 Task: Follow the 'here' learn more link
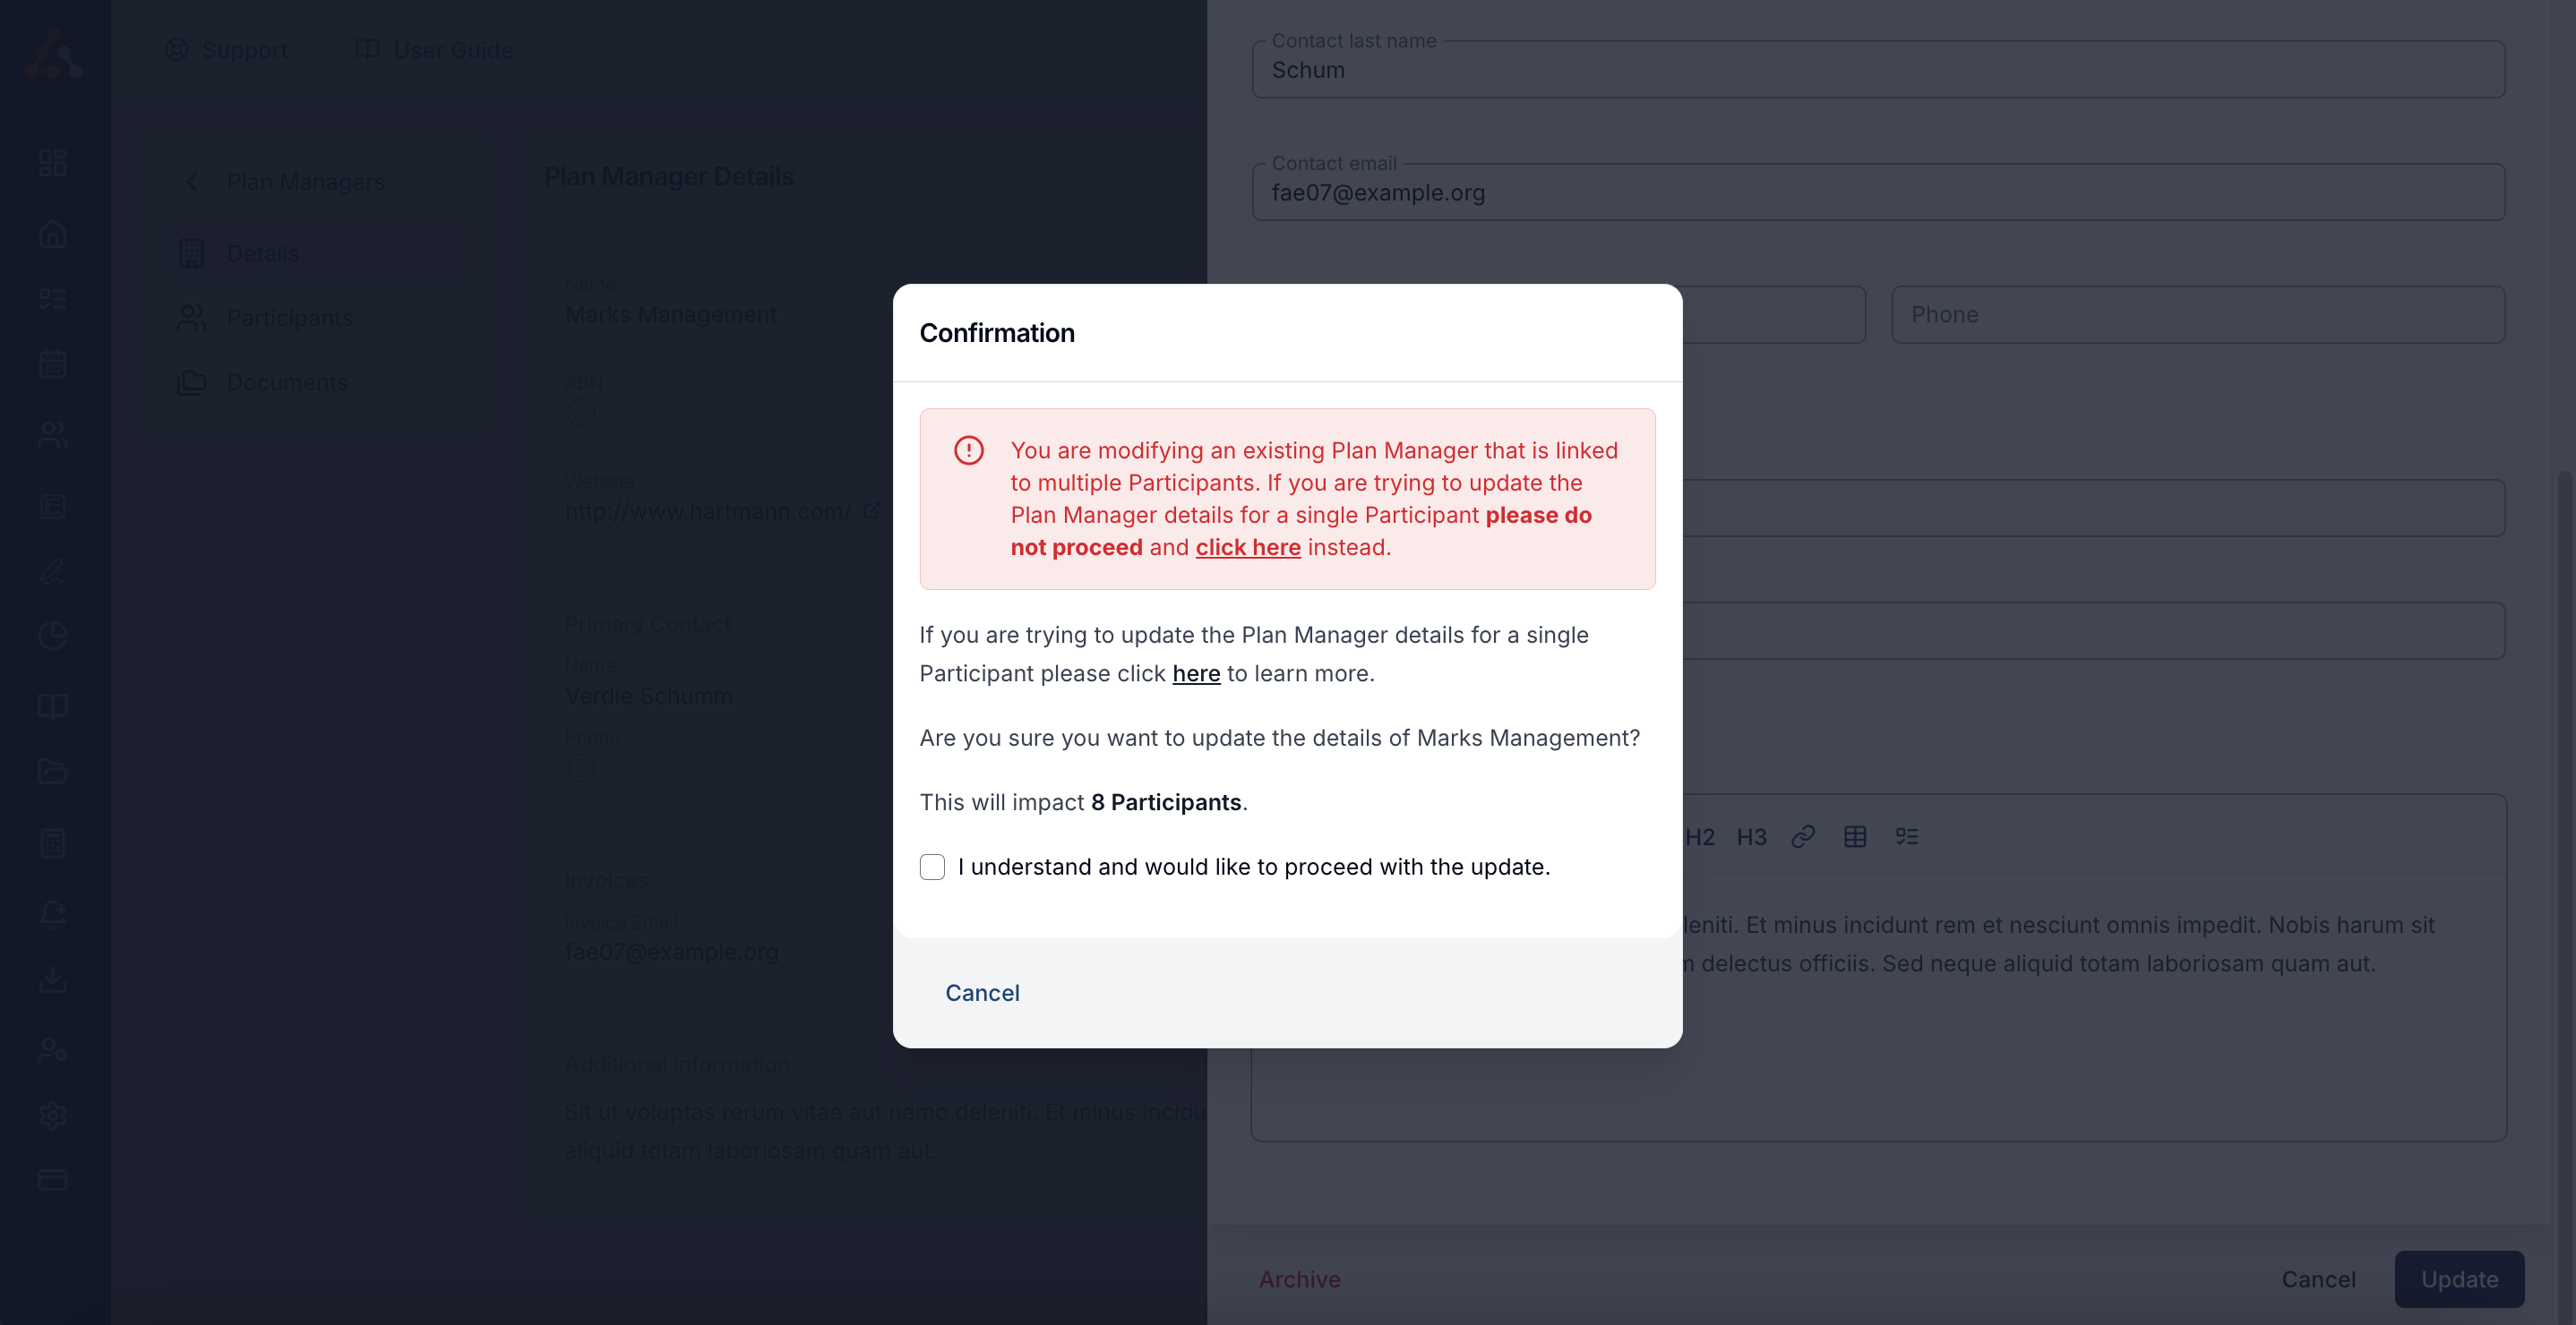pyautogui.click(x=1196, y=673)
